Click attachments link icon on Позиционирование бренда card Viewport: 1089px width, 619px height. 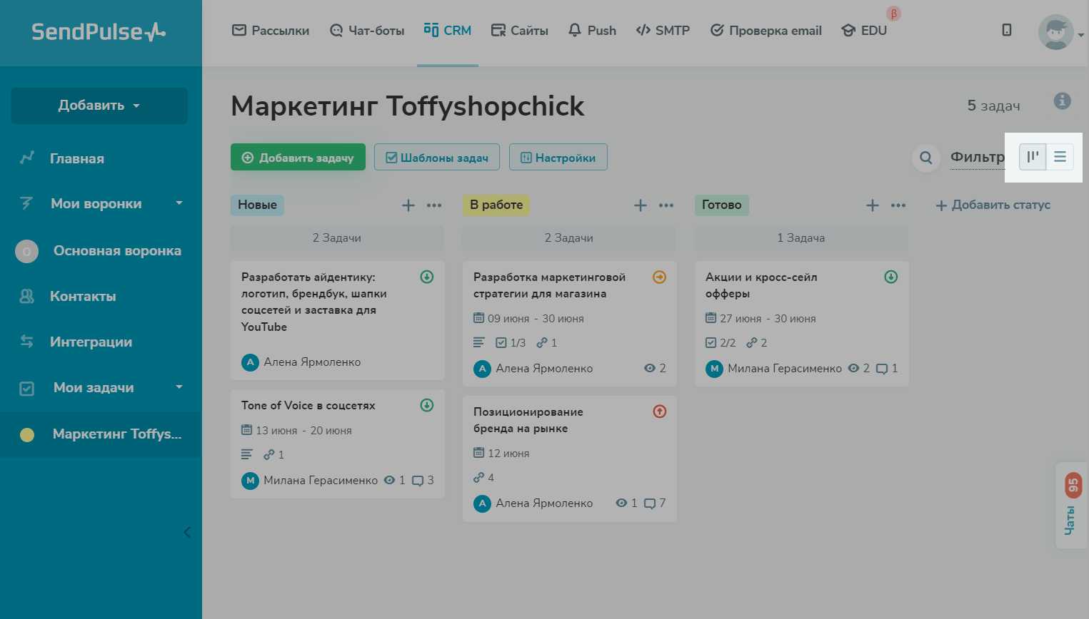point(478,478)
